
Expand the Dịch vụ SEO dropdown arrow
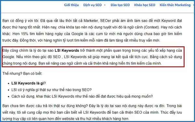pos(105,5)
